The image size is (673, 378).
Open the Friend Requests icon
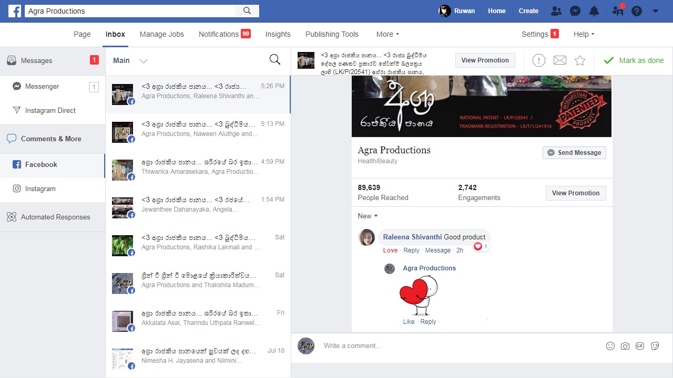coord(556,11)
